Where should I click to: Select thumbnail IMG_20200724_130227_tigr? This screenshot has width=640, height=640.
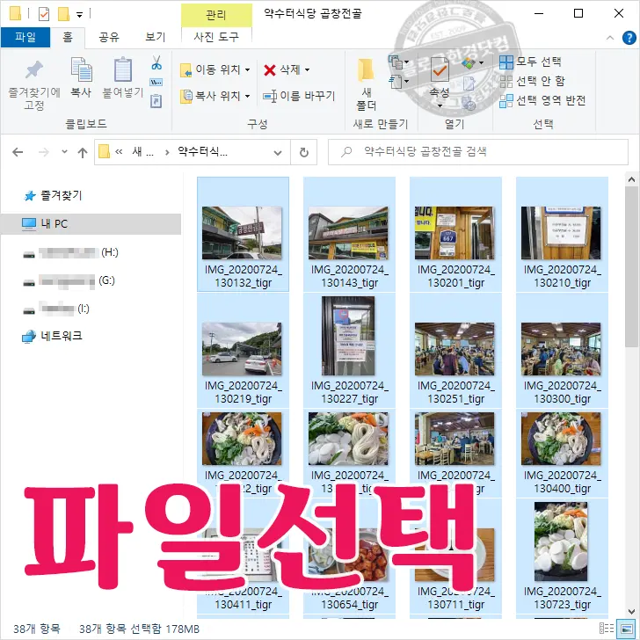point(349,351)
